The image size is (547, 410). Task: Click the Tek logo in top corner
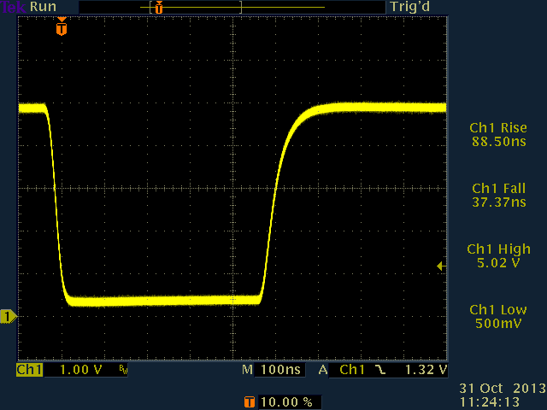point(13,7)
